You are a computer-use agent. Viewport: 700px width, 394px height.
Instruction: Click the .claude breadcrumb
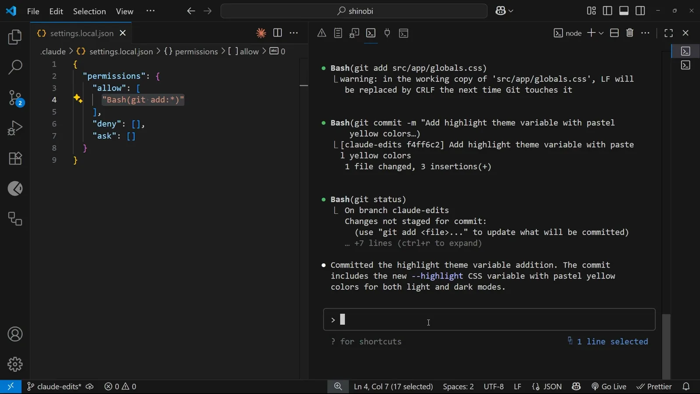(53, 52)
